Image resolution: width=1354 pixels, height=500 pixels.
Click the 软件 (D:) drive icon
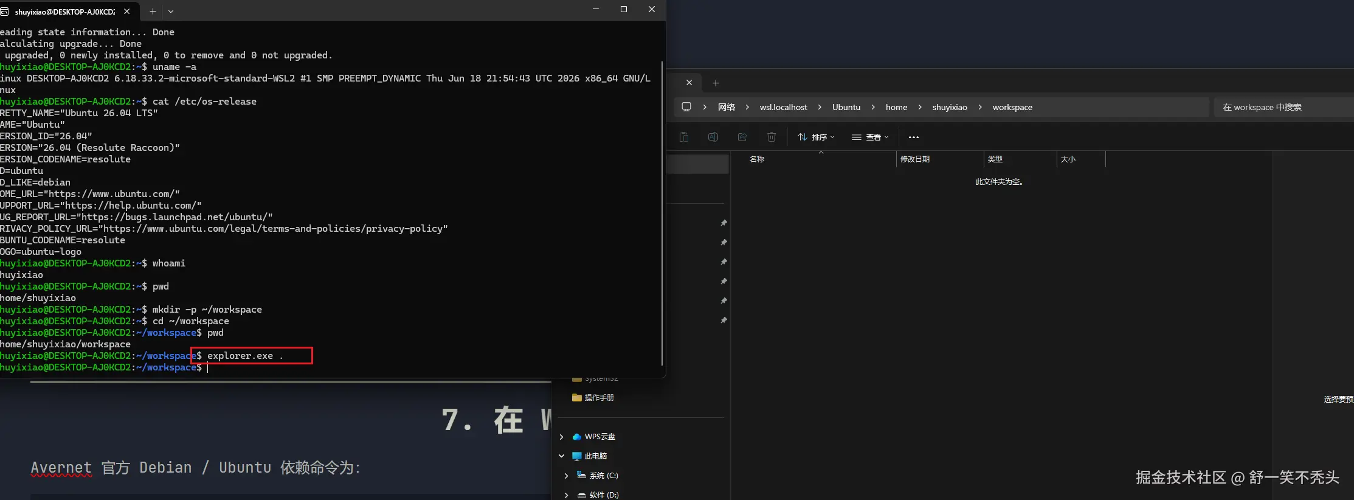(x=582, y=495)
